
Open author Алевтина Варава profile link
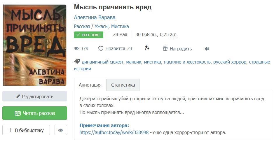pos(95,17)
